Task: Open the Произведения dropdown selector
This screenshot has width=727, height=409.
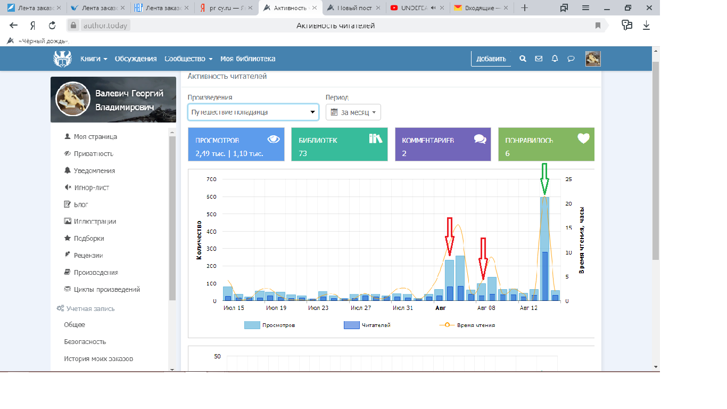Action: coord(253,112)
